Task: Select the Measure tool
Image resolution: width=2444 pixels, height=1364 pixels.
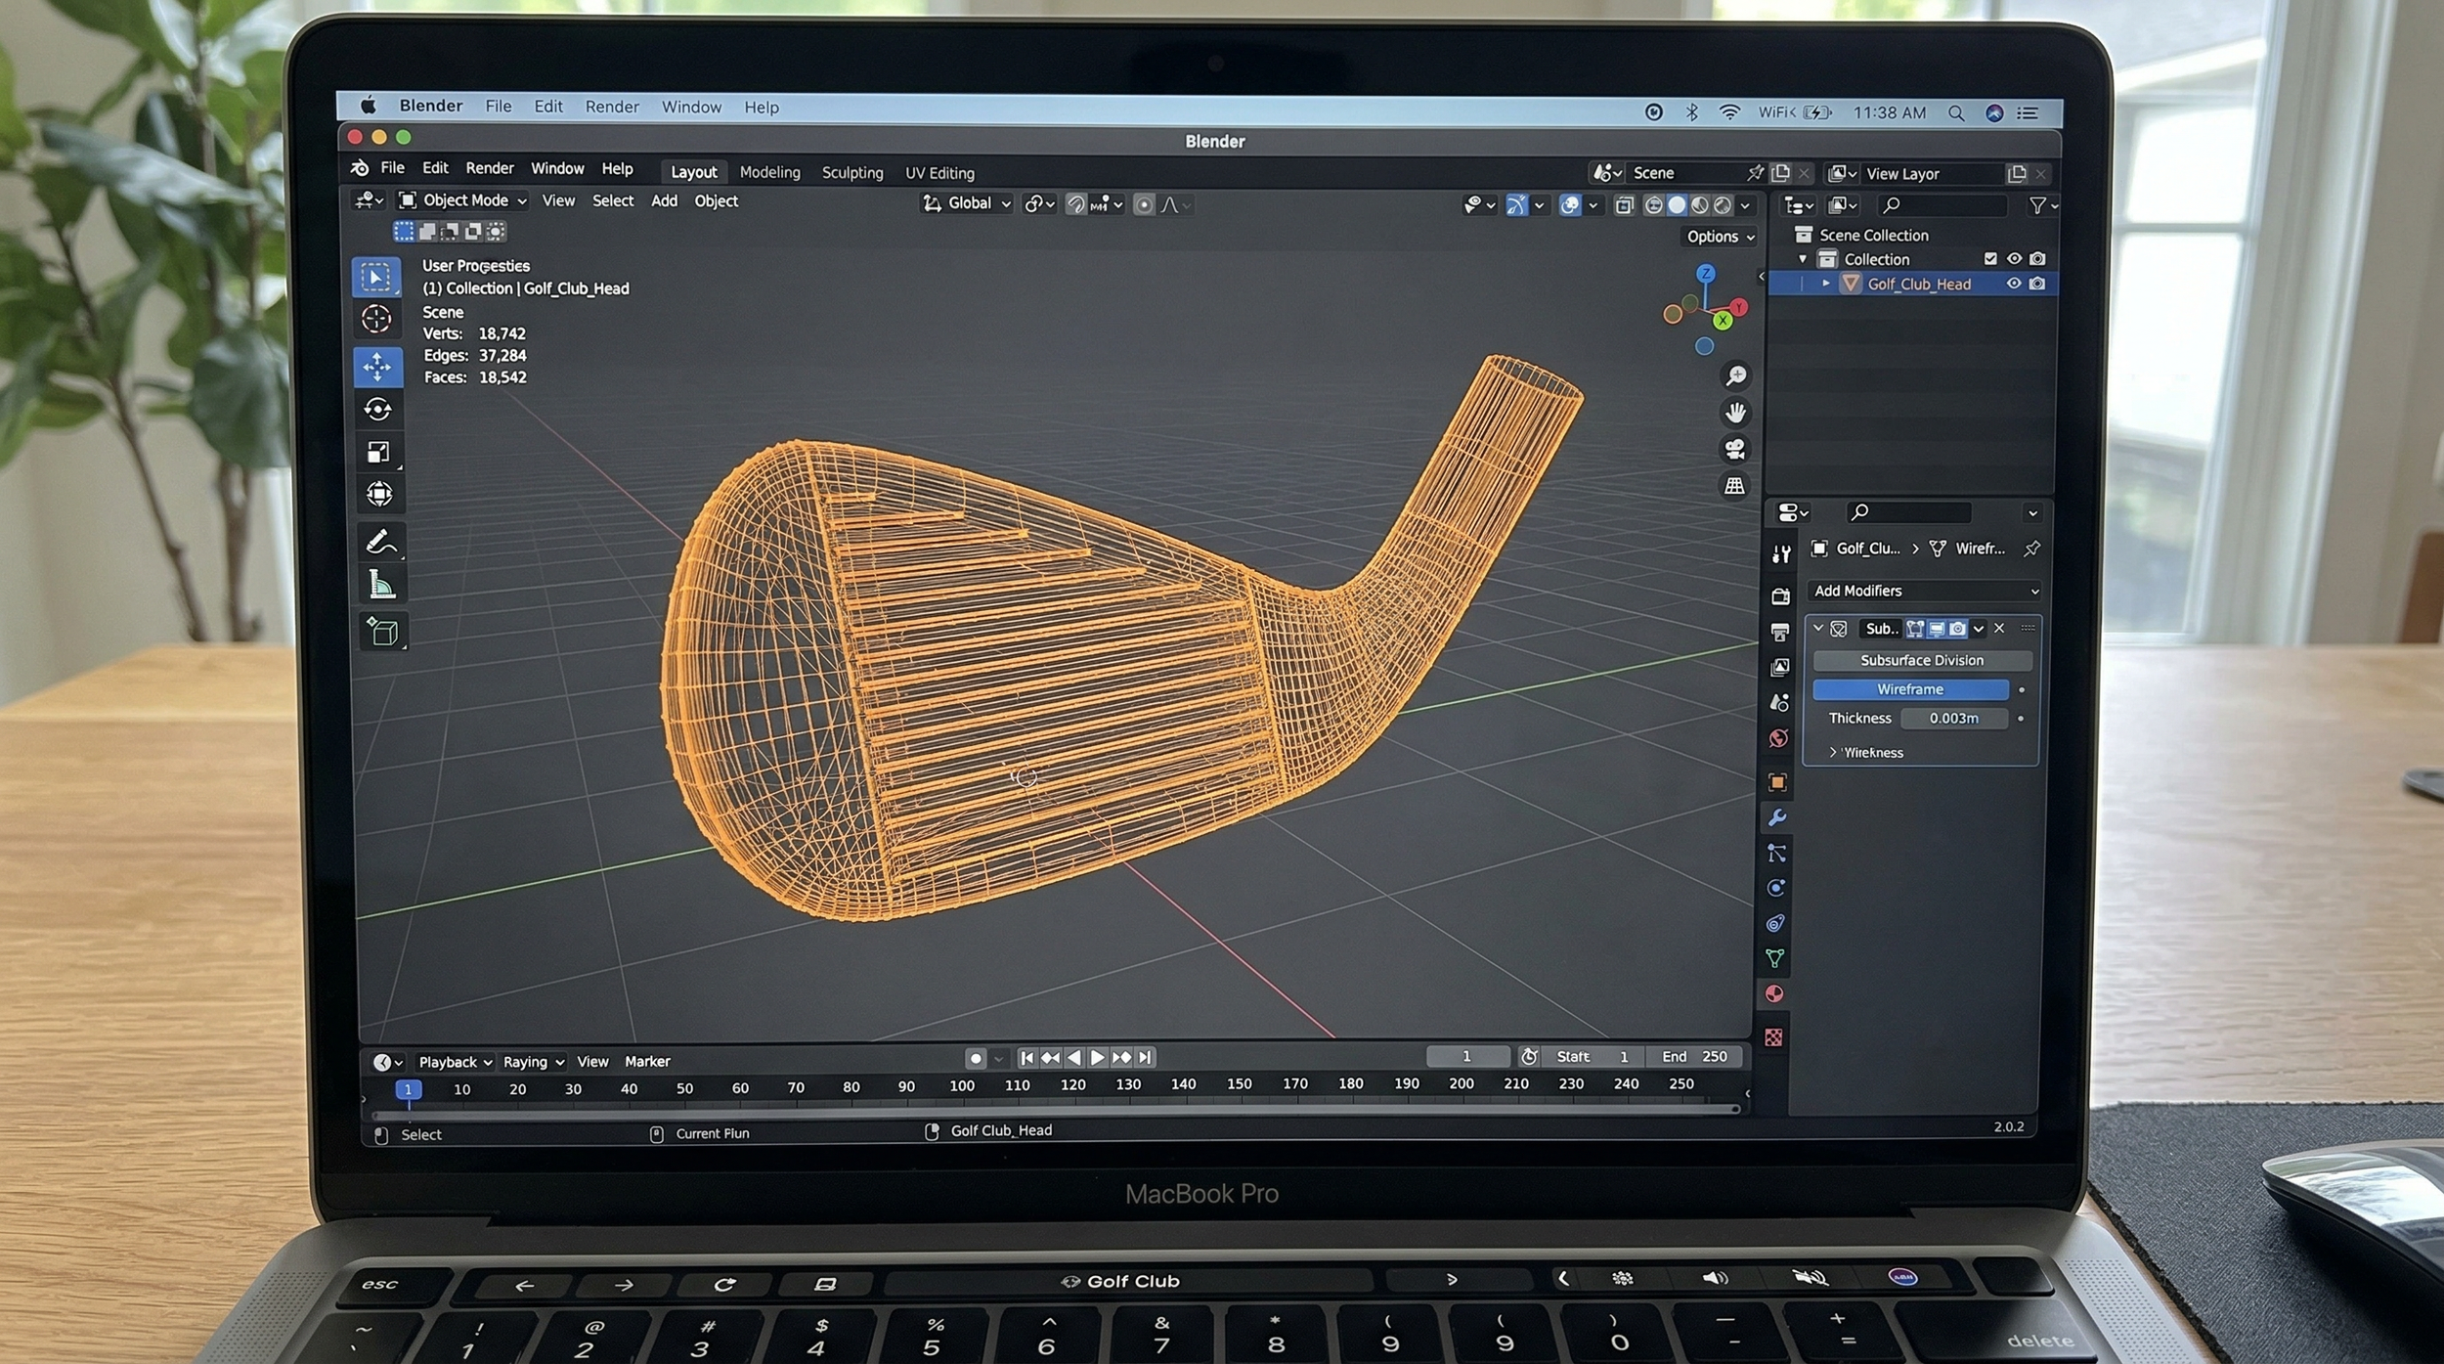Action: [x=381, y=586]
